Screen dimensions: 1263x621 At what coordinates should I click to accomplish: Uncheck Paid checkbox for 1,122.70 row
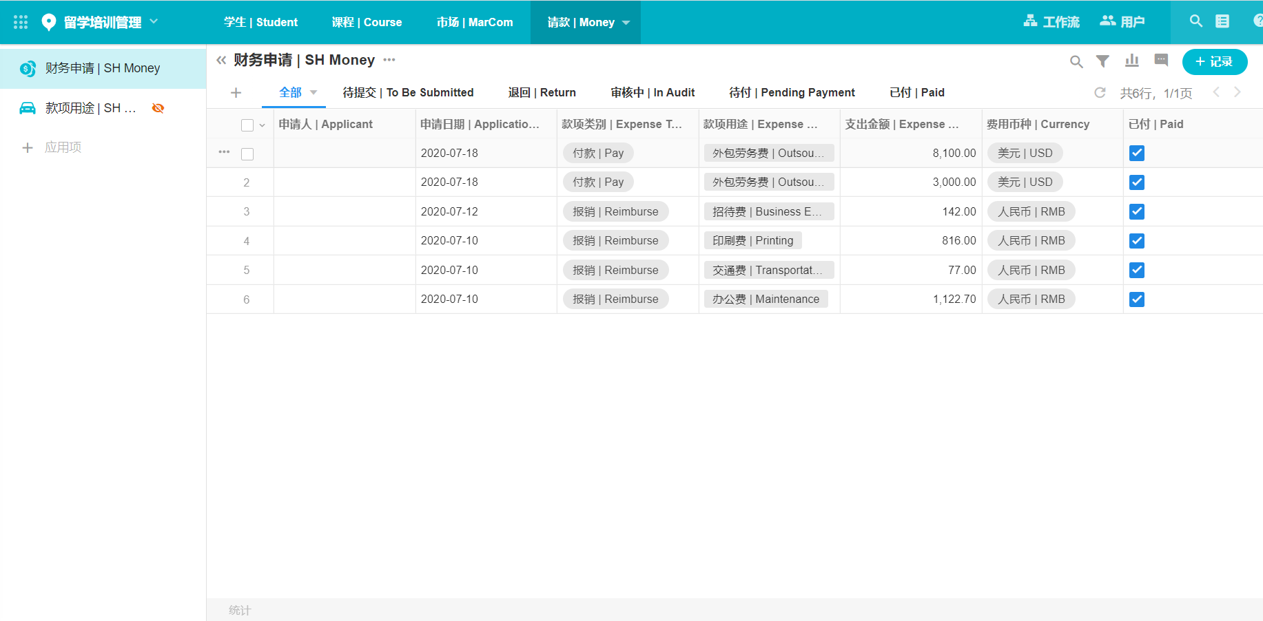click(1137, 299)
